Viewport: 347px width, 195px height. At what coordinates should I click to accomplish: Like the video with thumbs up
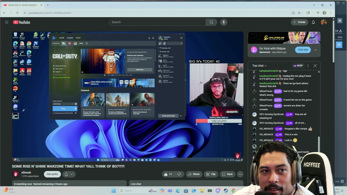click(x=168, y=174)
